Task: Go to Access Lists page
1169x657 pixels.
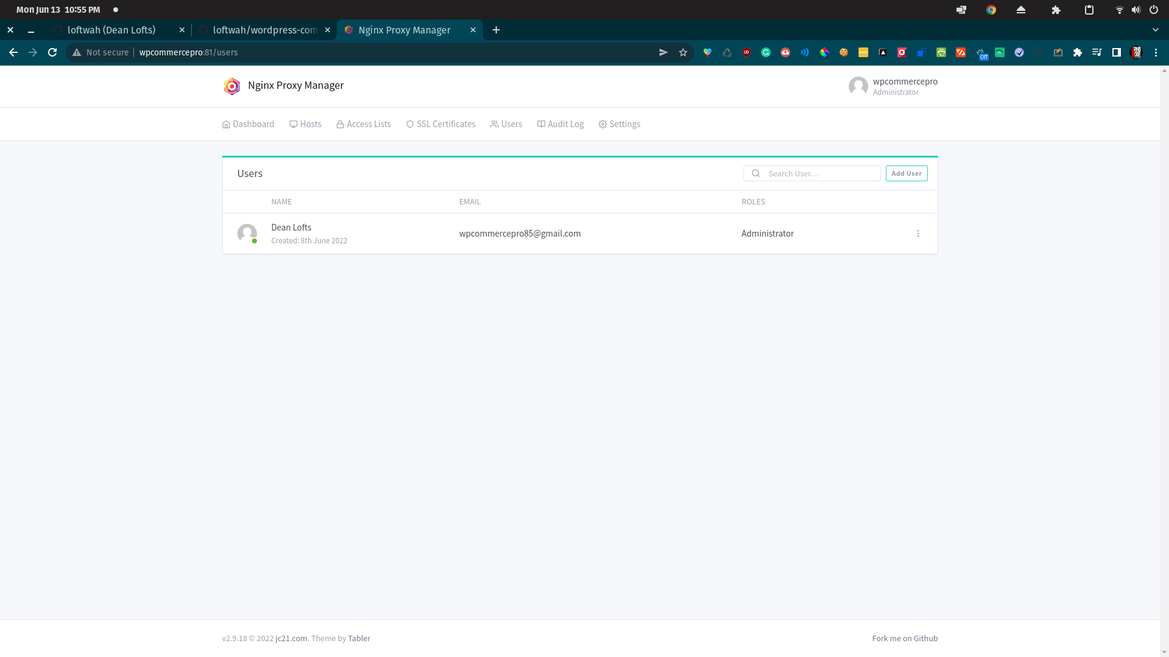Action: coord(363,124)
